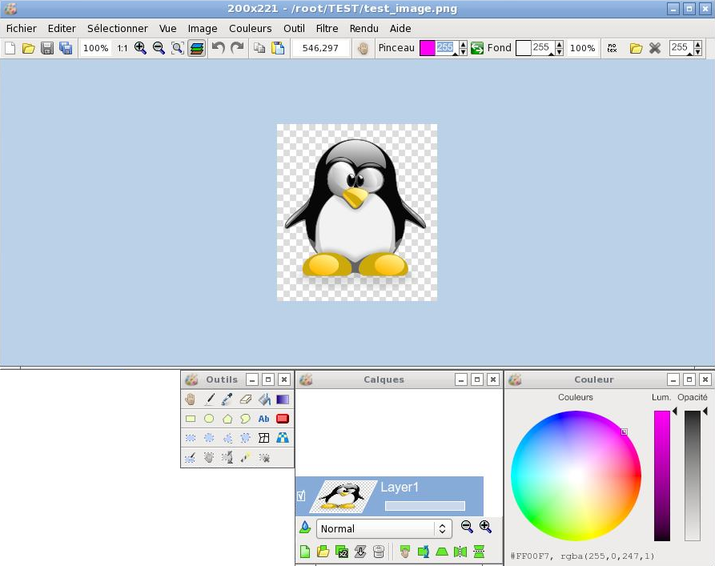Open the Outil menu

coord(294,28)
